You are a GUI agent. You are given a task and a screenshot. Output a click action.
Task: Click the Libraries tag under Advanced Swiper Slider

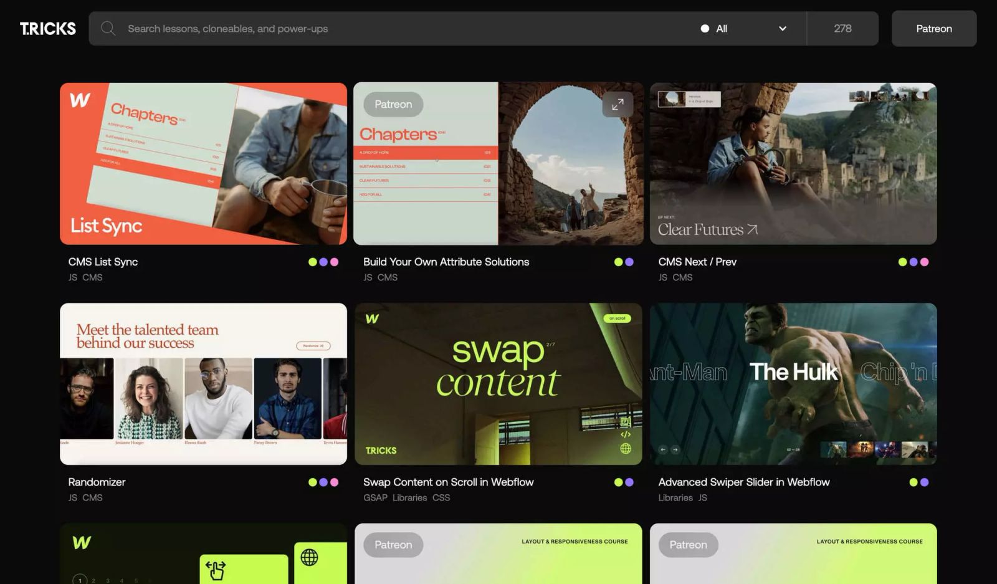point(675,497)
